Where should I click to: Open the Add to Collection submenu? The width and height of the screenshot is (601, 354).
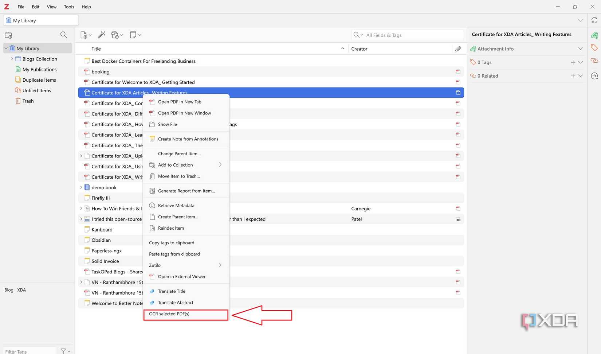coord(186,165)
